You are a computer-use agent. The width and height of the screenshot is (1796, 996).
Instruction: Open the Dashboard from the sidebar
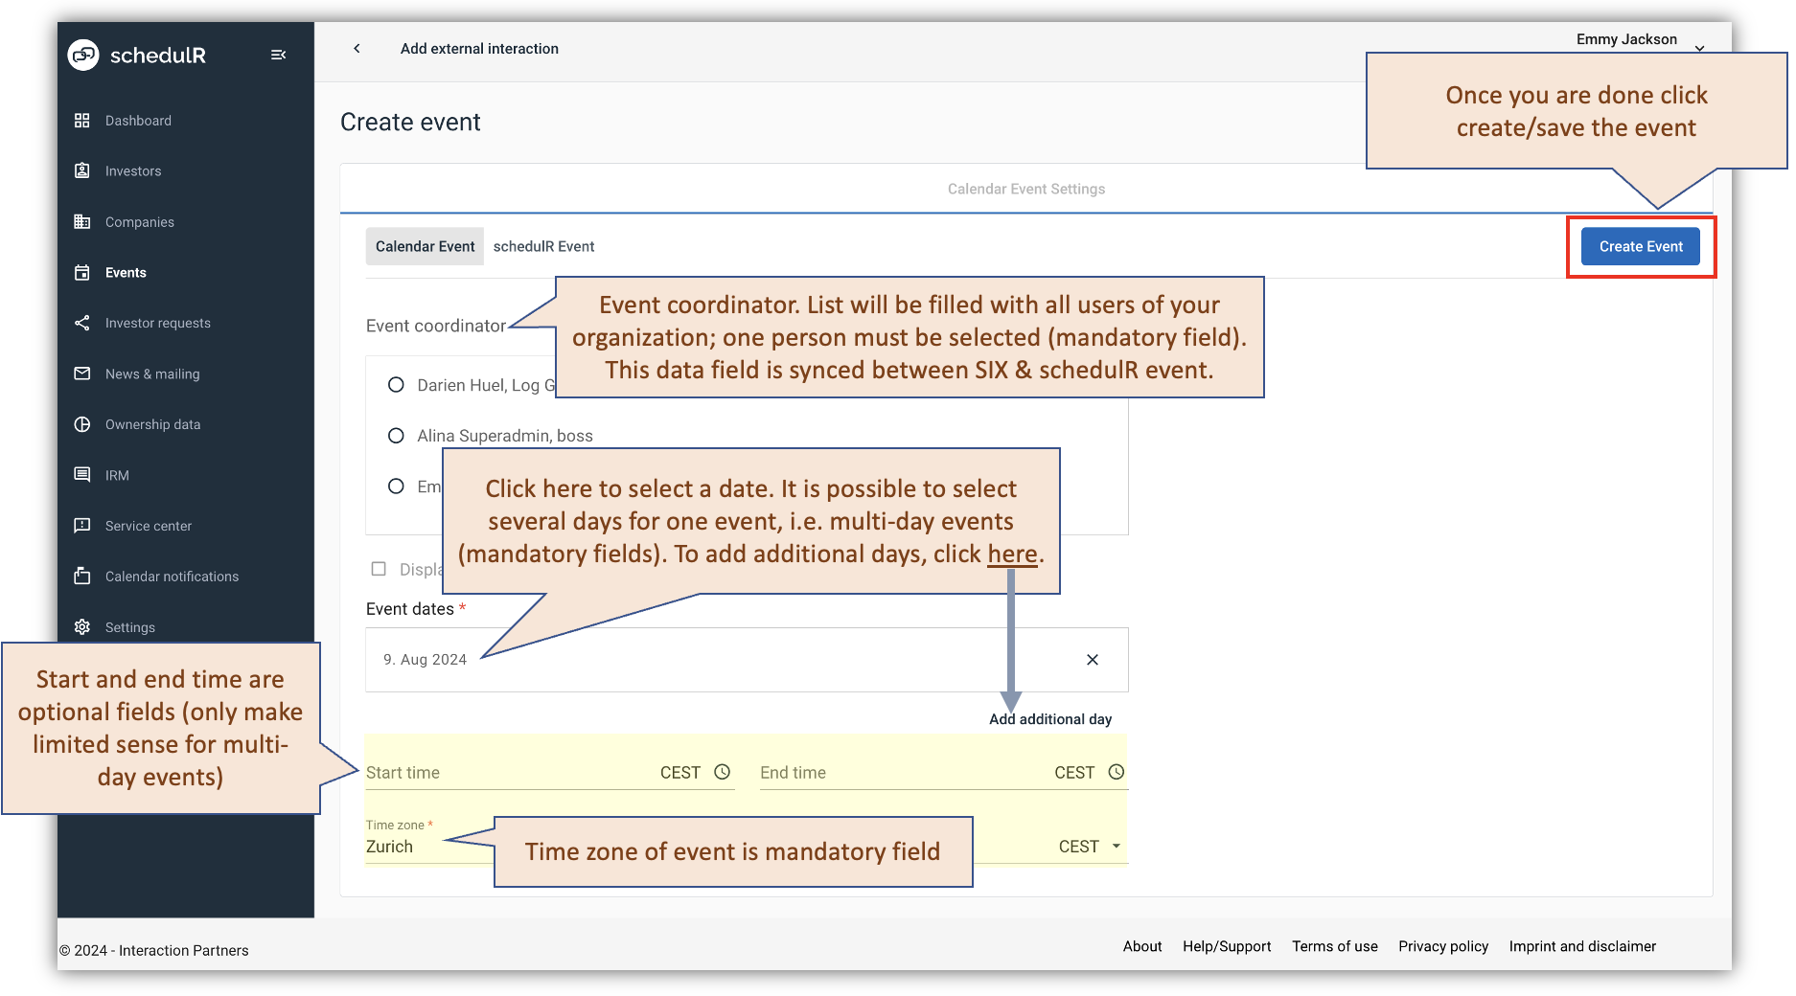click(x=137, y=120)
